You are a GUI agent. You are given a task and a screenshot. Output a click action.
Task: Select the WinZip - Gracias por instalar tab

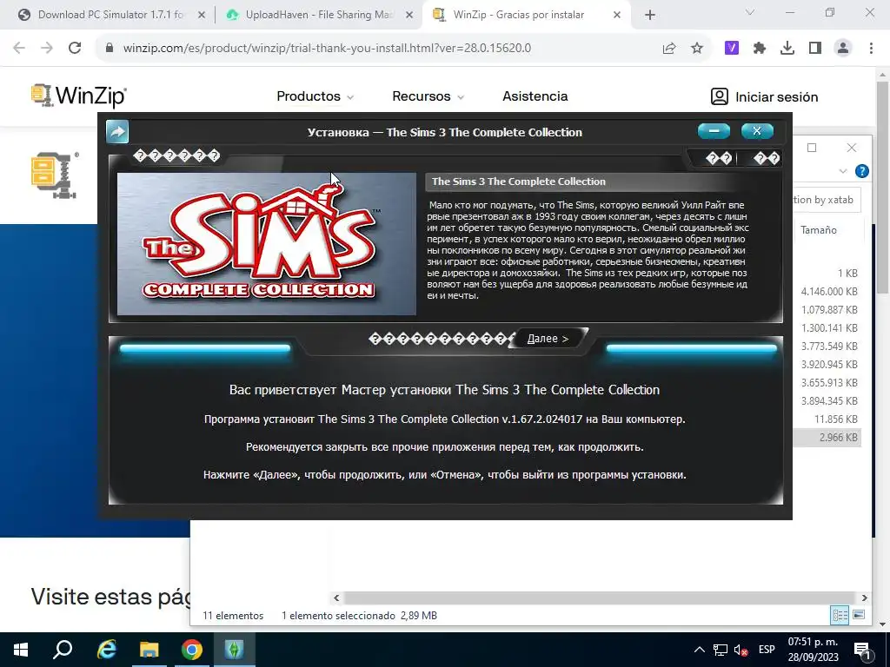[x=518, y=15]
